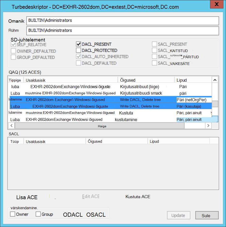Click the Omanik input field
The height and width of the screenshot is (227, 226).
pos(122,21)
